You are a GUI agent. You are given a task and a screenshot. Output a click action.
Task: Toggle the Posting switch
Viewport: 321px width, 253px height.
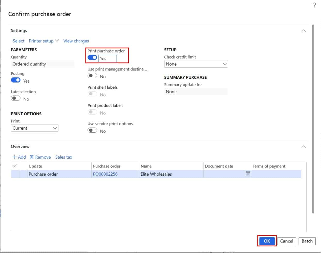pyautogui.click(x=16, y=80)
